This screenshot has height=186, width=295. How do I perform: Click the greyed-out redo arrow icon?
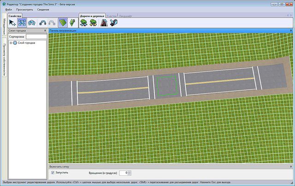pyautogui.click(x=53, y=23)
